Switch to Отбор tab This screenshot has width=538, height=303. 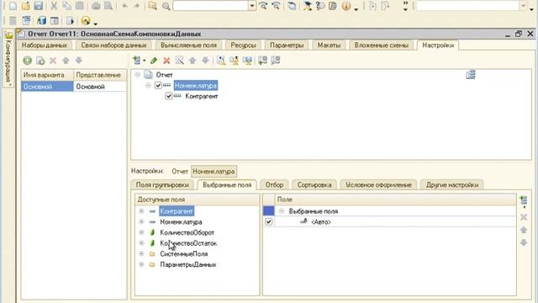[274, 185]
